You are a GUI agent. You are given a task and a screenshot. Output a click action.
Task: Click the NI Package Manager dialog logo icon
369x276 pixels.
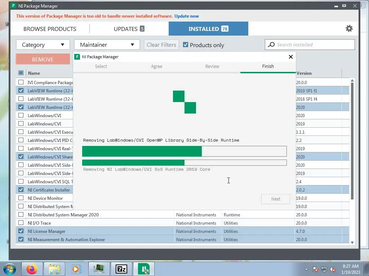(x=77, y=56)
